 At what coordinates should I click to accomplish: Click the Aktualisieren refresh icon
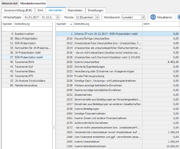coord(153,17)
